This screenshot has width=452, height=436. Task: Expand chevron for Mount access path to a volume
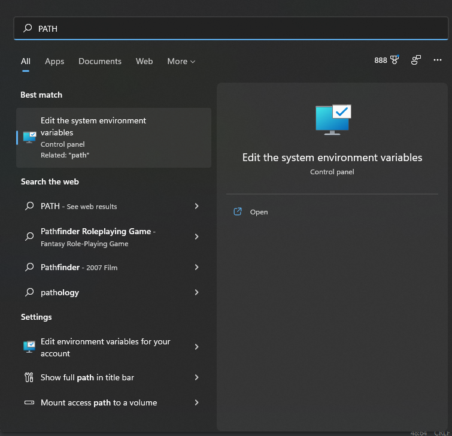196,402
